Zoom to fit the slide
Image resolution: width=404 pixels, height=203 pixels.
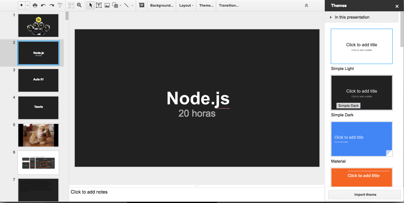coord(71,5)
